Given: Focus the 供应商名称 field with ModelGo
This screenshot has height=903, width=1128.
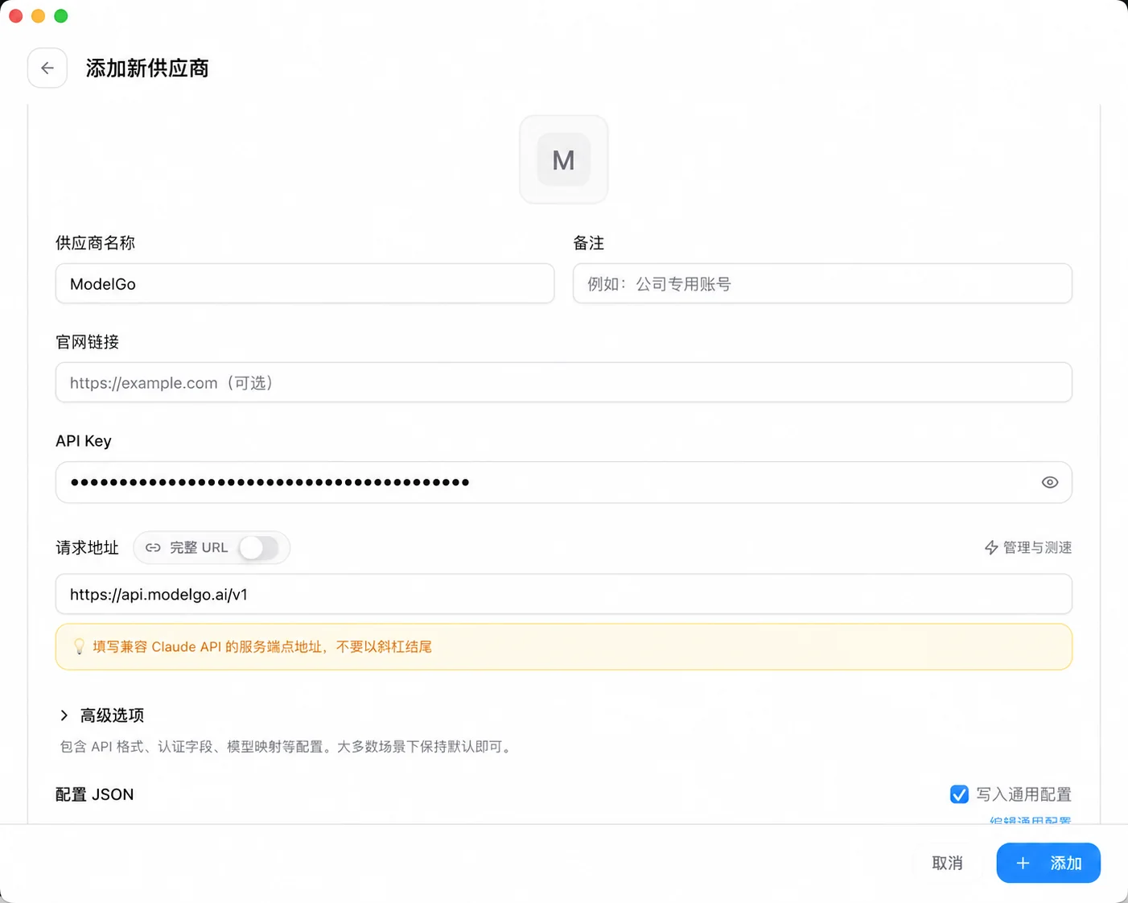Looking at the screenshot, I should [x=305, y=283].
